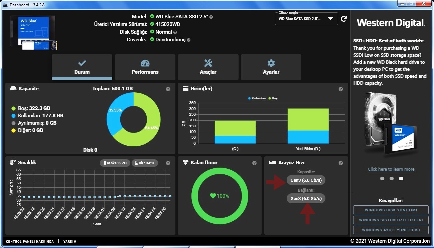Click the Gen3 pill under Bağlantı label

(x=306, y=198)
